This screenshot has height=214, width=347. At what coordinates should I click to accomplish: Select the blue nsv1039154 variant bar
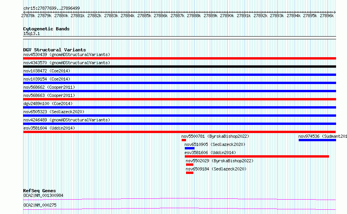click(x=179, y=83)
